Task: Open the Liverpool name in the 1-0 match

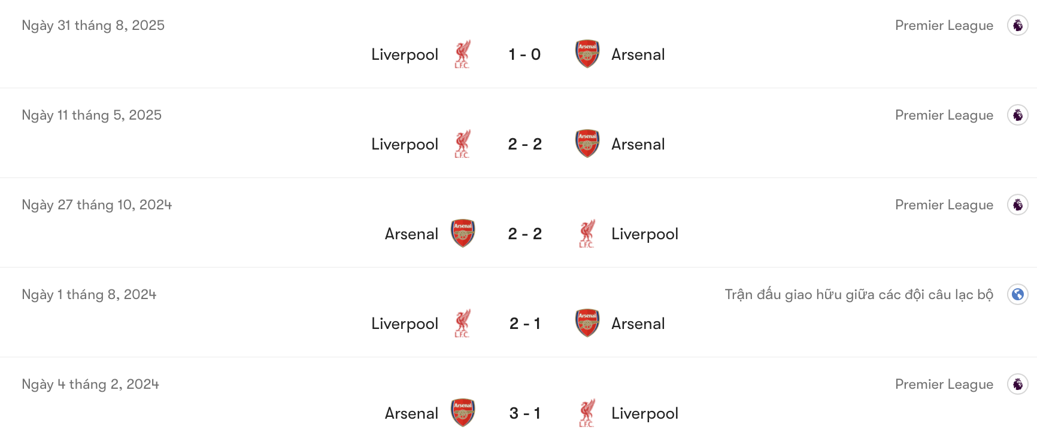Action: [405, 54]
